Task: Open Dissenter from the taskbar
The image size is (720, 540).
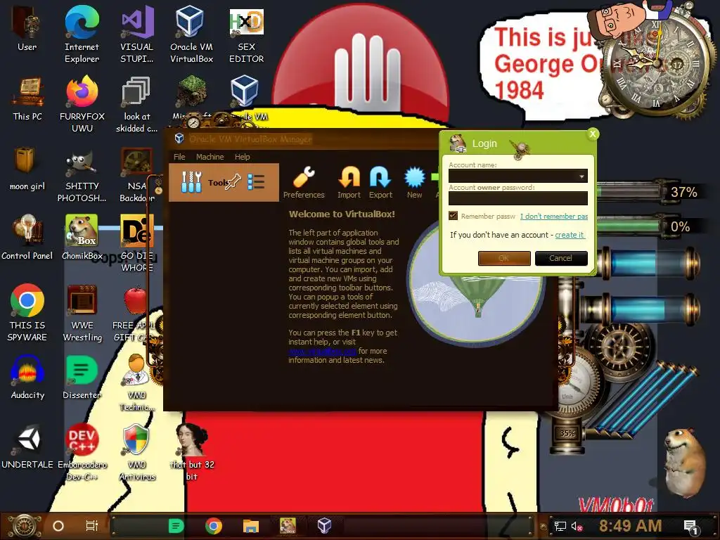Action: [x=176, y=526]
